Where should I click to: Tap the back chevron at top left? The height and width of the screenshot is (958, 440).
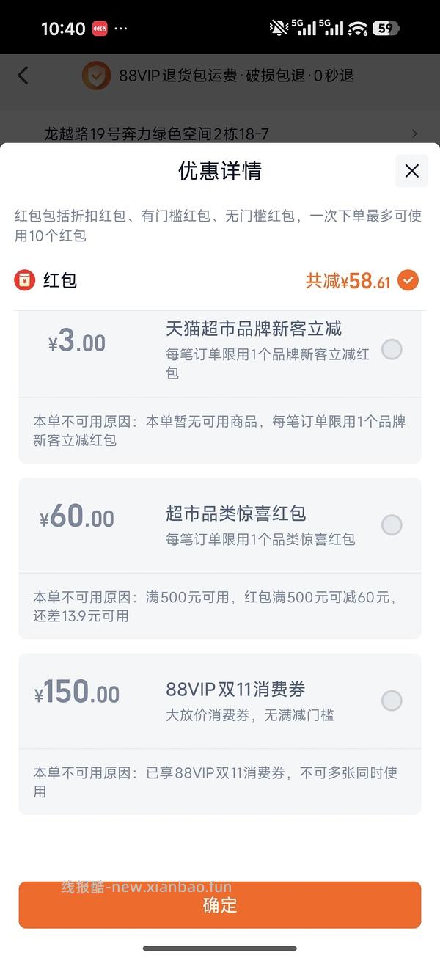[22, 76]
